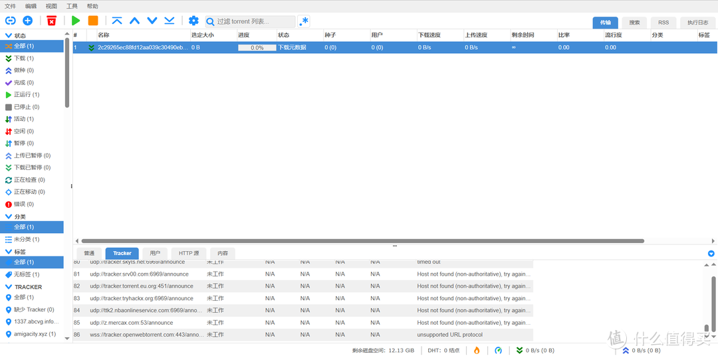Filter by 错误 (0) status
718x356 pixels.
32,204
